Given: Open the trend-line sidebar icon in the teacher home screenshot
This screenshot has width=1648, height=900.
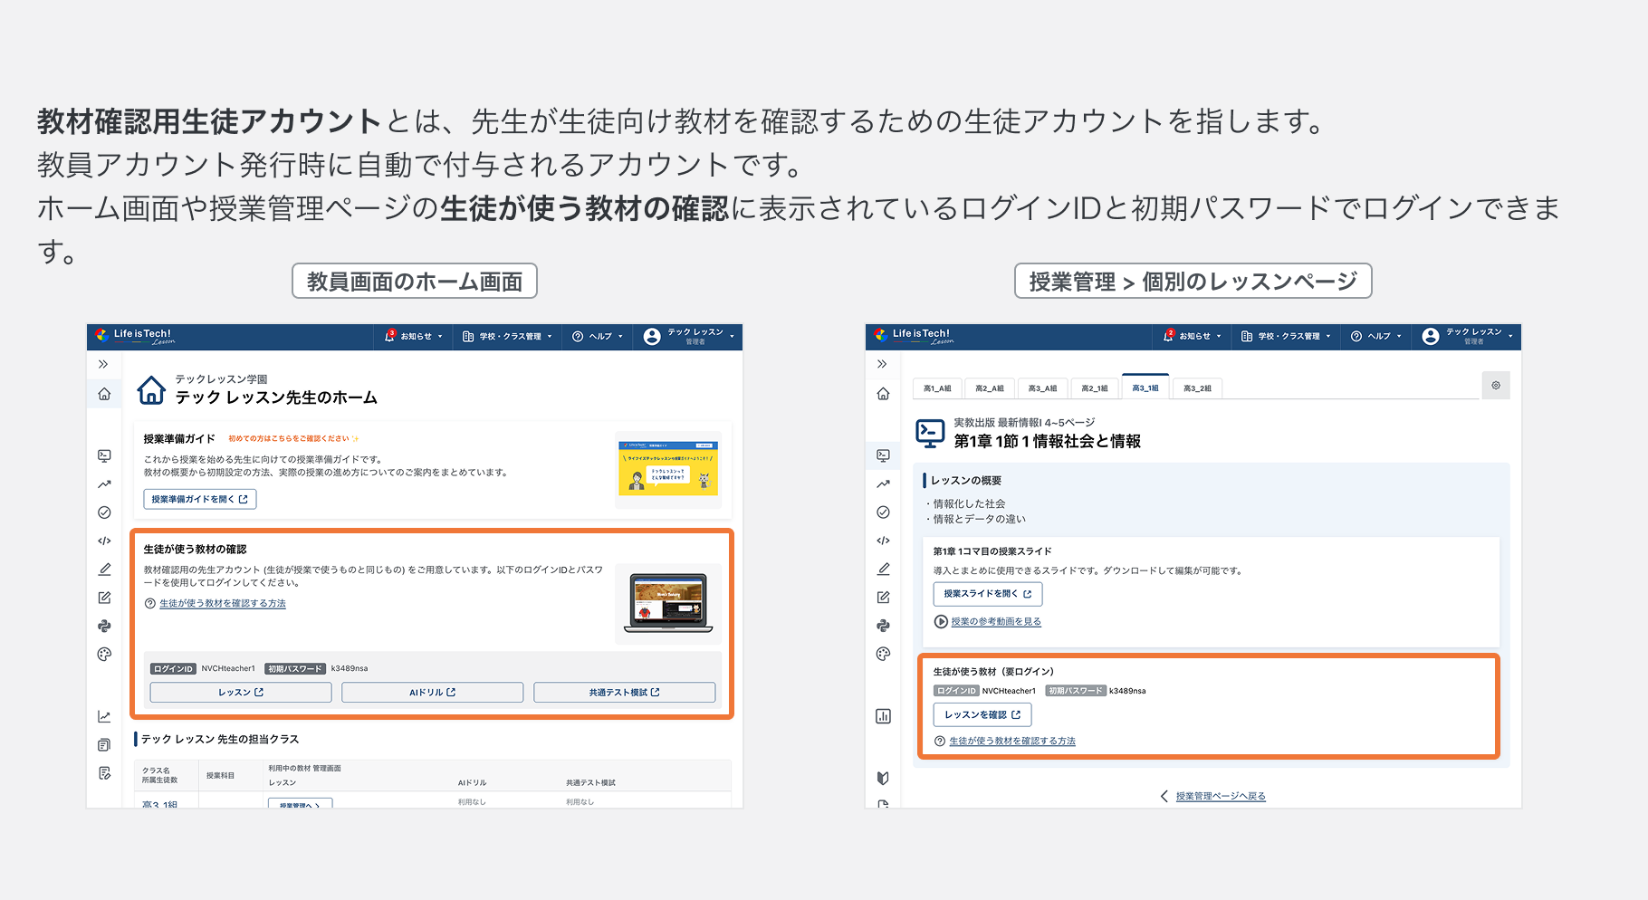Looking at the screenshot, I should [104, 484].
